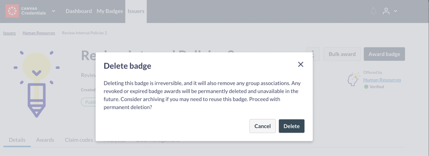Click the green Verified checkmark icon

[x=366, y=87]
